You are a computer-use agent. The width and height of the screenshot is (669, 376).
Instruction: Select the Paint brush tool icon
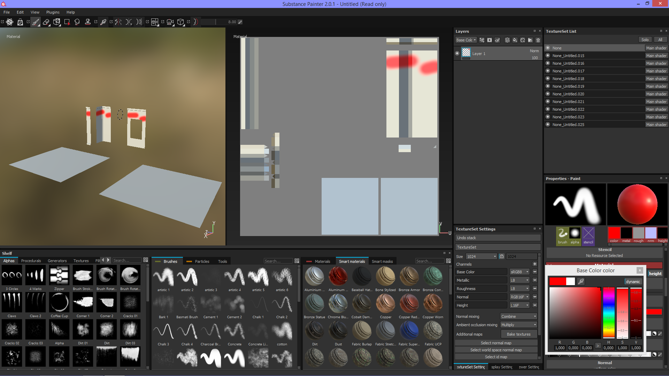tap(36, 22)
